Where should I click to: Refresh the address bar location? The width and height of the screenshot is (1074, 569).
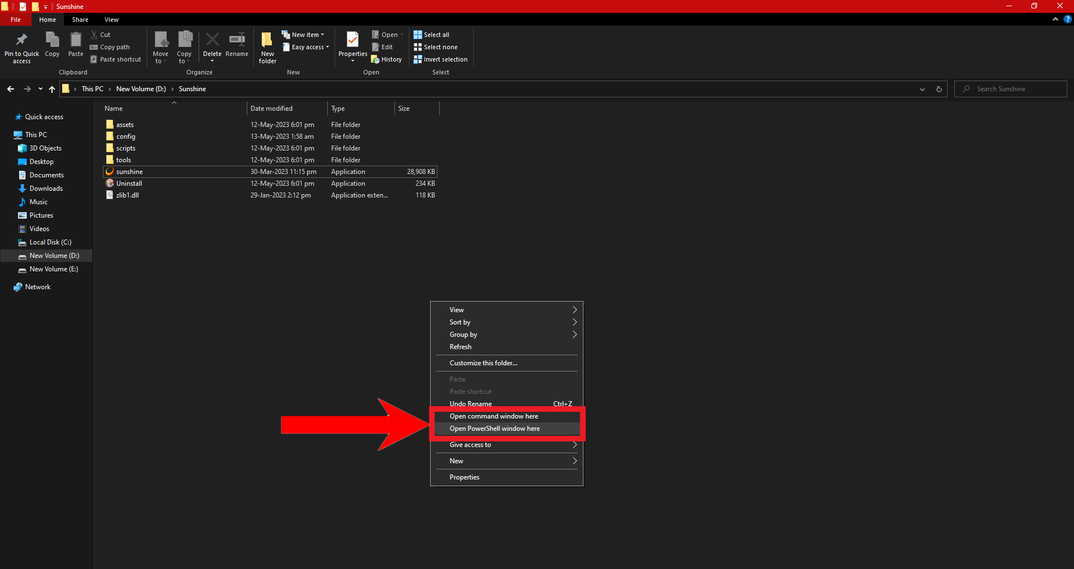(939, 89)
